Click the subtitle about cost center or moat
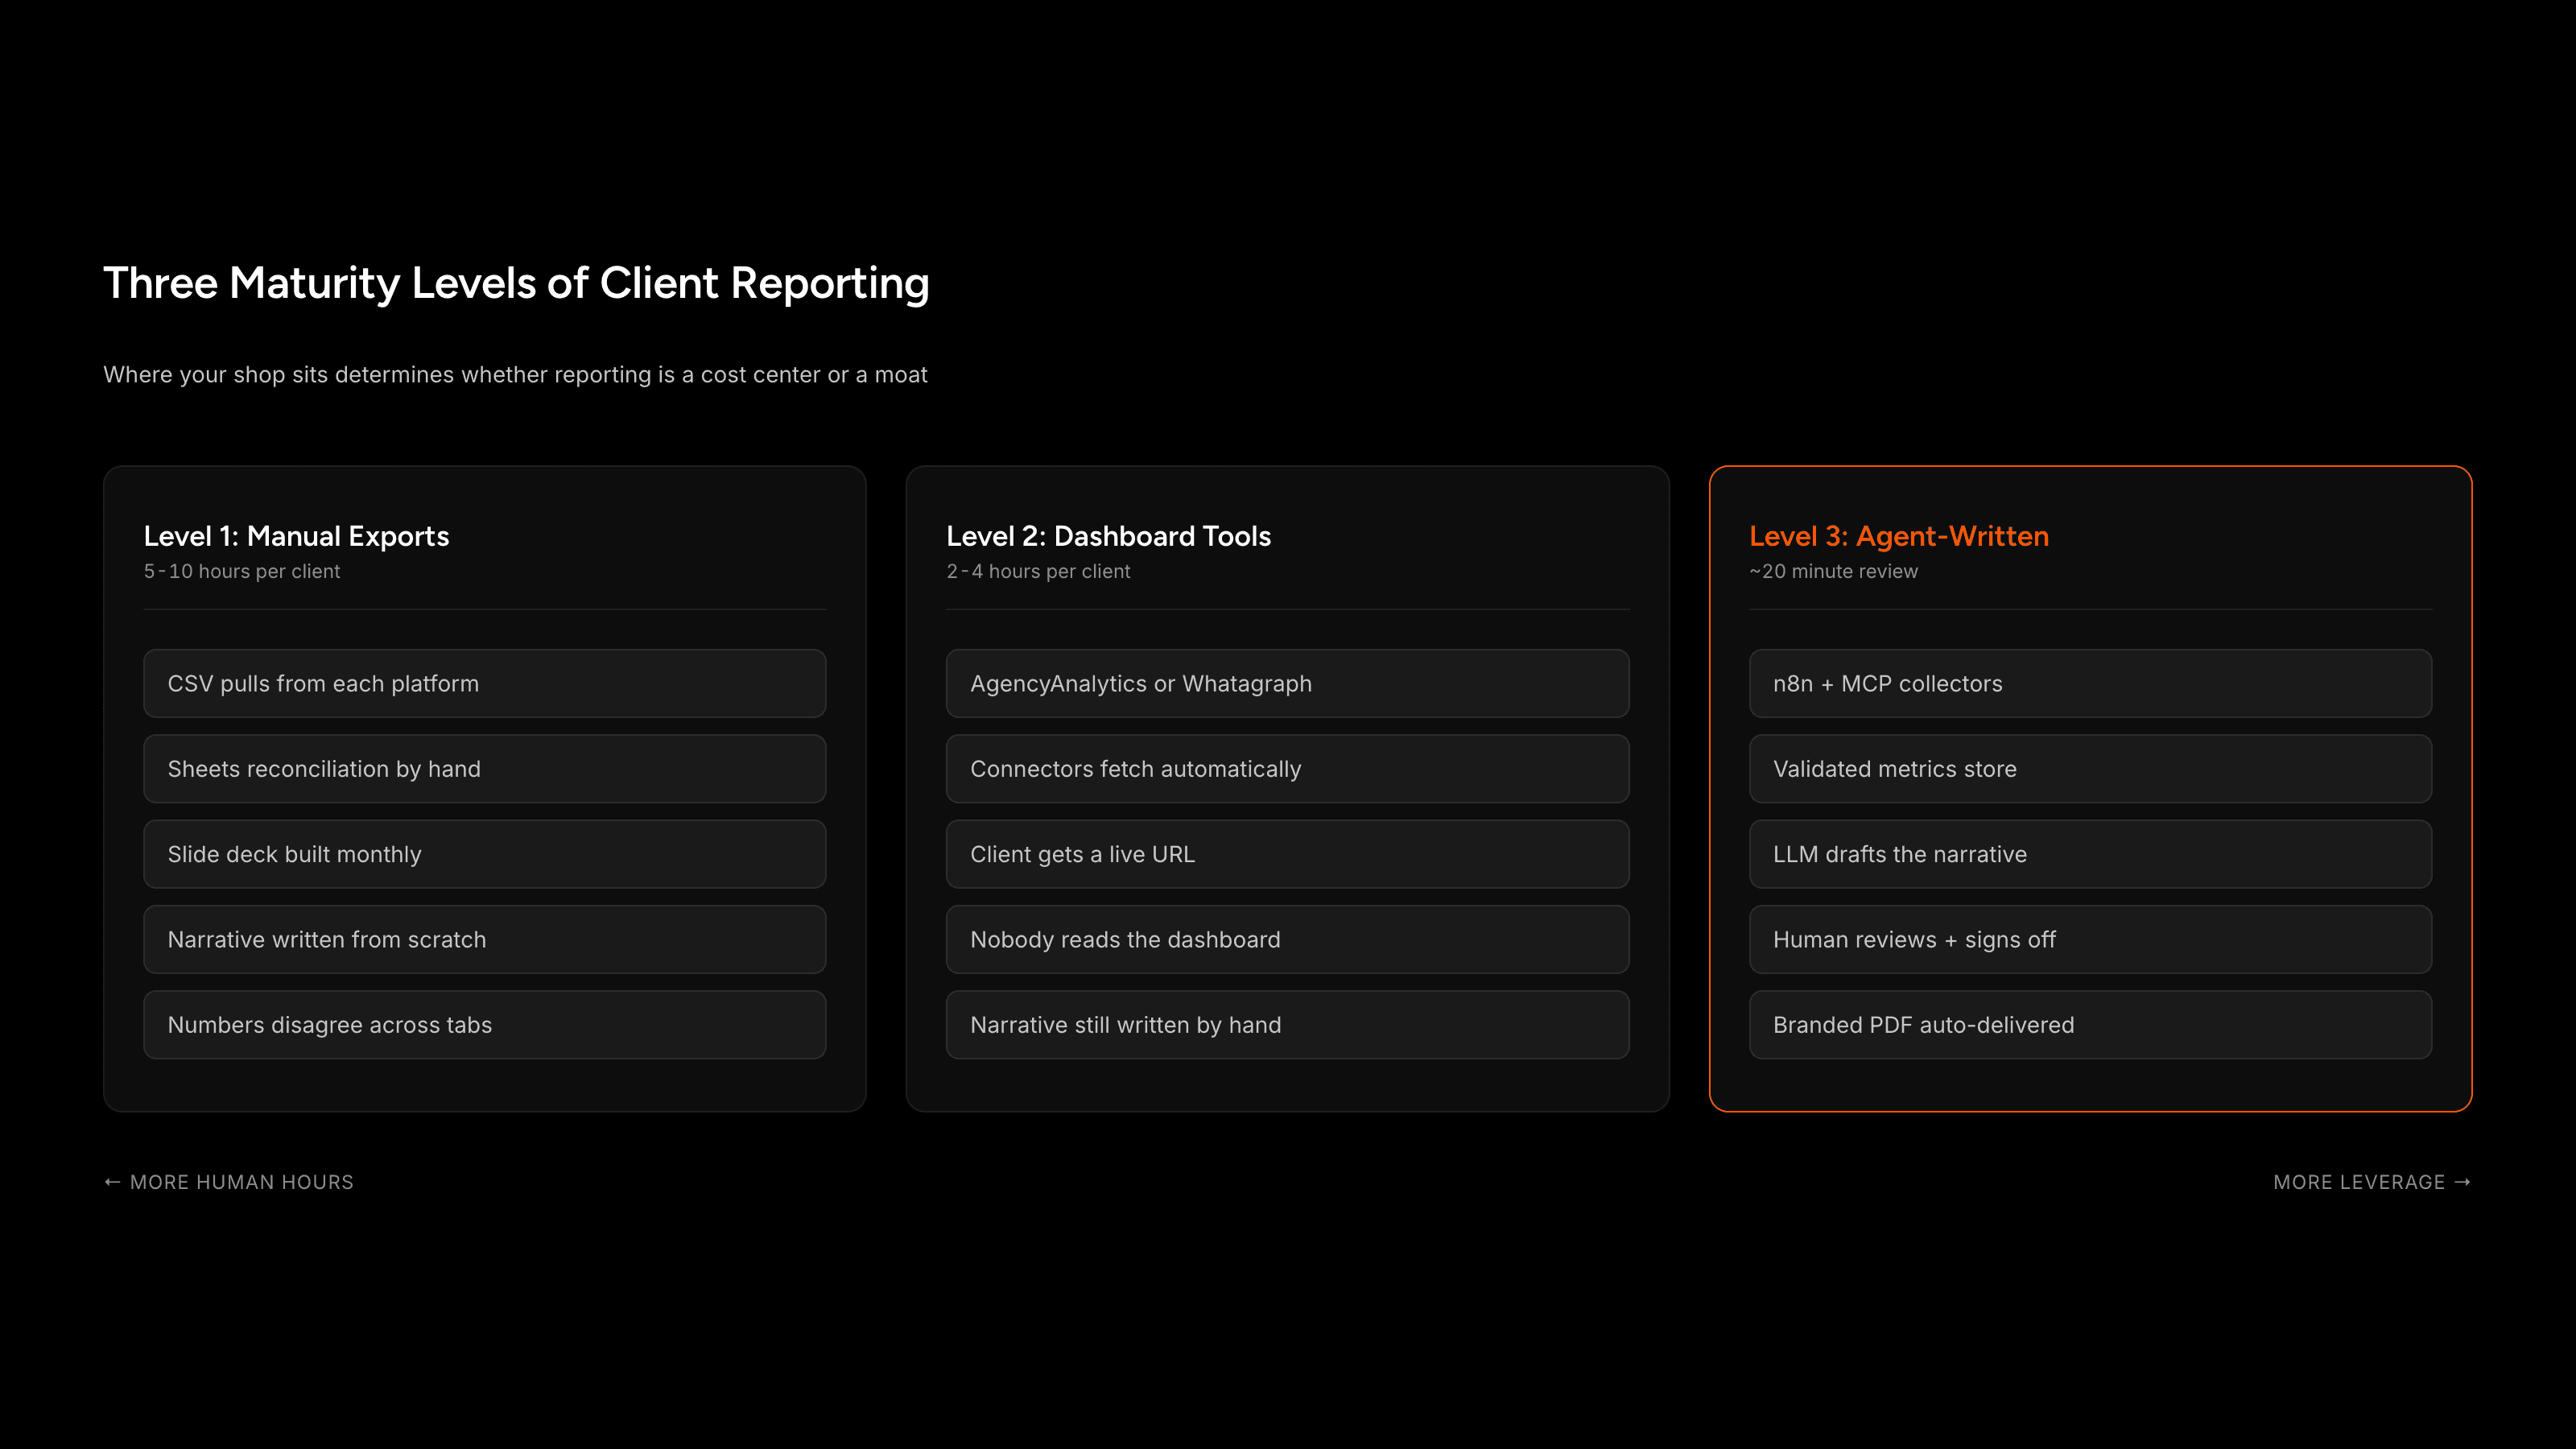This screenshot has width=2576, height=1449. 515,374
